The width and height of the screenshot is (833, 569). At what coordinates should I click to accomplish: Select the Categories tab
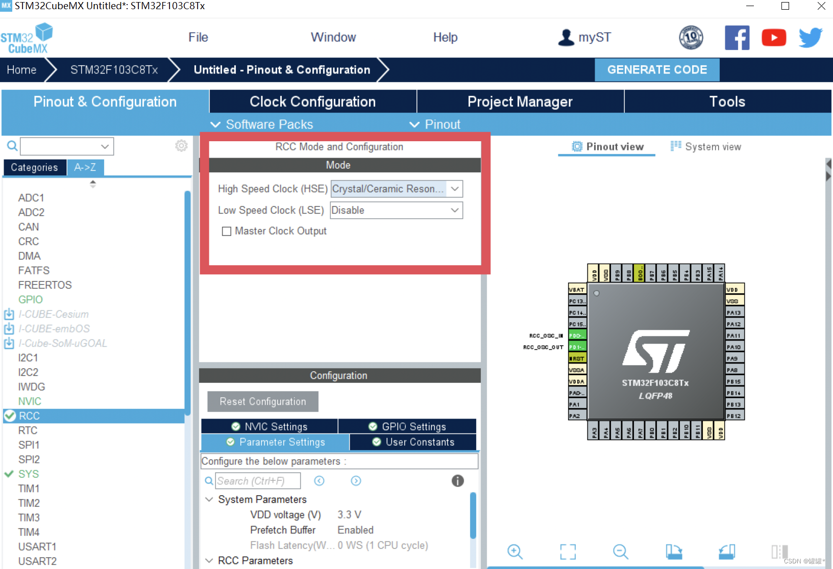click(35, 167)
